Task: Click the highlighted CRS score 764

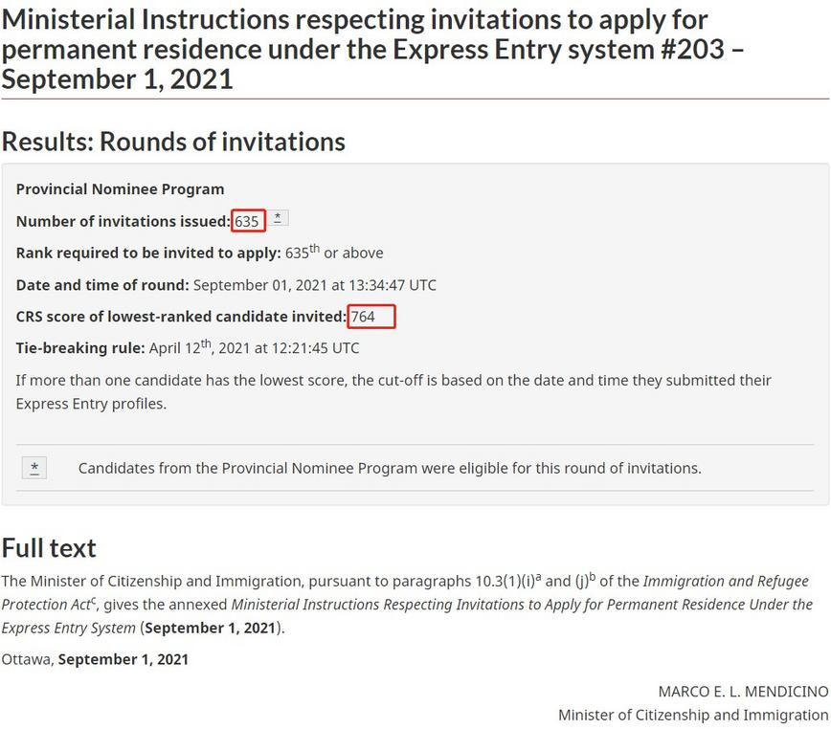Action: coord(371,317)
